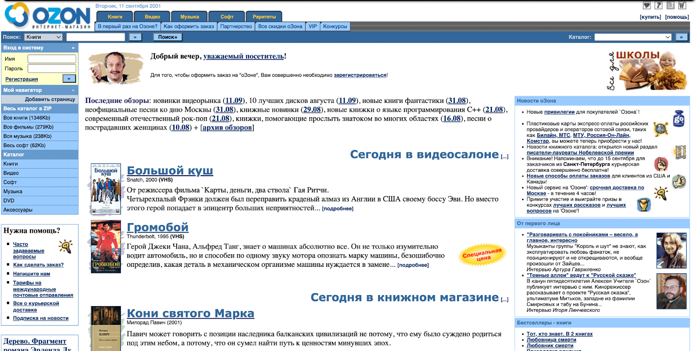Open 'Кони святого Марка' book cover
Image resolution: width=698 pixels, height=351 pixels.
(x=106, y=328)
